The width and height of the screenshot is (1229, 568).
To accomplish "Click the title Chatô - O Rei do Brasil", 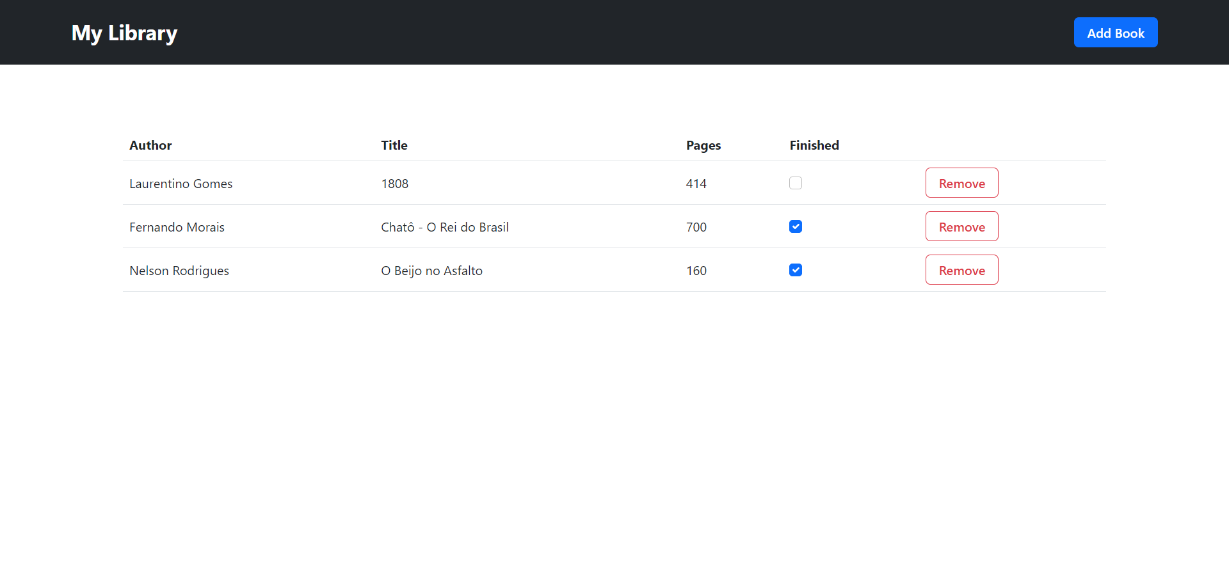I will tap(444, 227).
